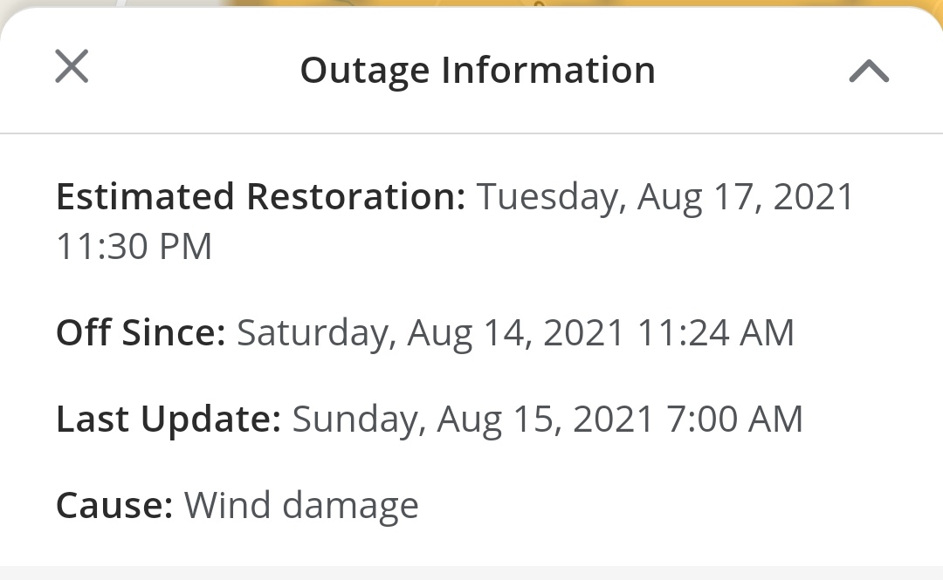The width and height of the screenshot is (943, 580).
Task: Click the 11:30 PM restoration time
Action: [134, 247]
